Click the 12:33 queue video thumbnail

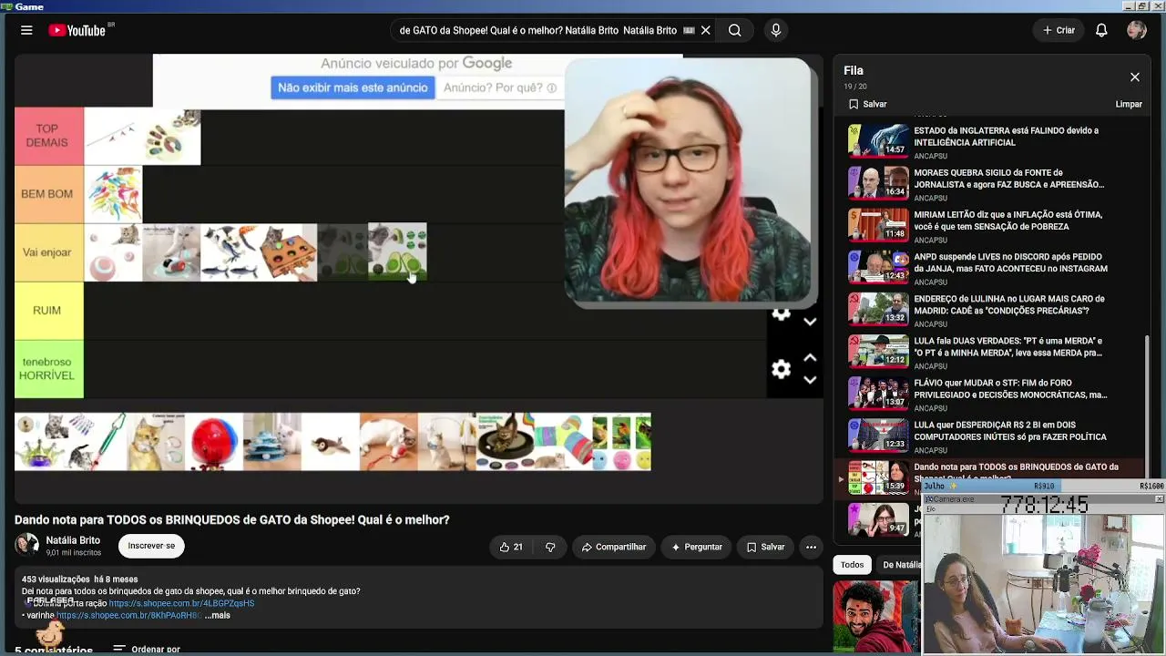[x=878, y=435]
